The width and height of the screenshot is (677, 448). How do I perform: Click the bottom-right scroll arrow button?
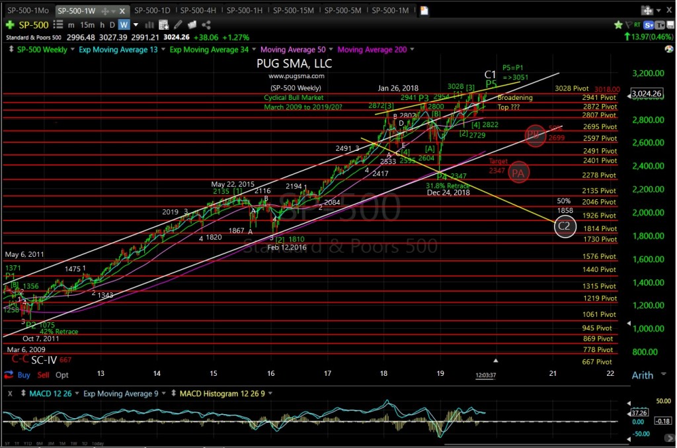[670, 438]
